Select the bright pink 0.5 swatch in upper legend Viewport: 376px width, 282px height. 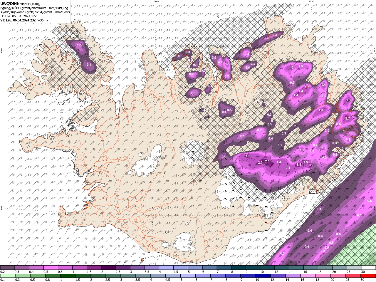tap(51, 268)
